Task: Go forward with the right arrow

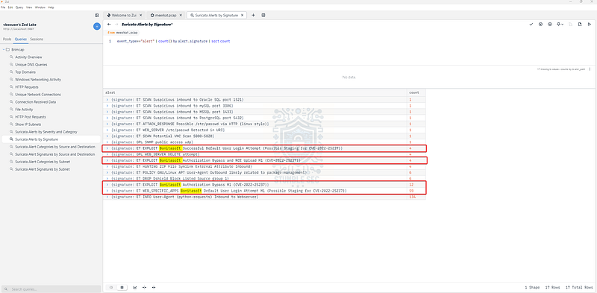Action: (x=116, y=24)
